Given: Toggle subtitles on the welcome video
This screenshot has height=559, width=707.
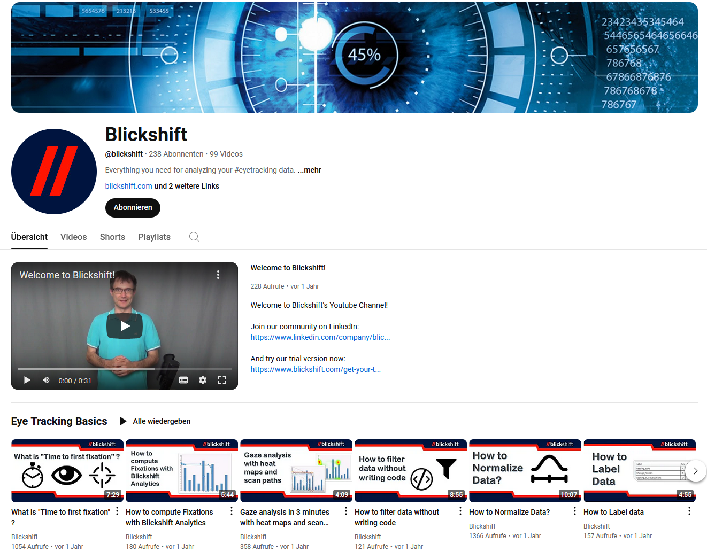Looking at the screenshot, I should point(183,380).
